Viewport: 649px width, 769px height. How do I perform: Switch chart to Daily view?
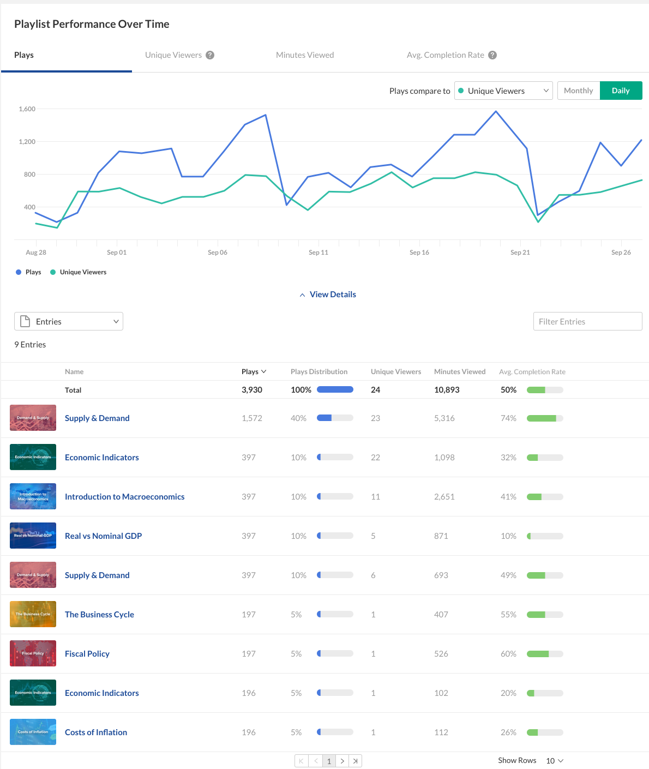621,91
